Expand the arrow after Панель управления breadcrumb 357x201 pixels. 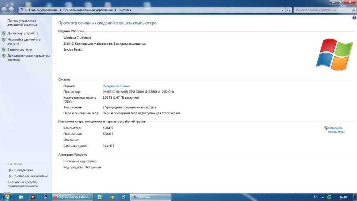(x=61, y=10)
